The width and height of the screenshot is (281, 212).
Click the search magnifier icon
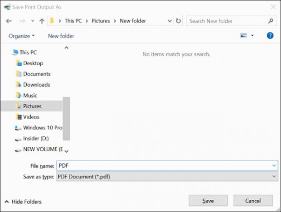click(x=271, y=21)
